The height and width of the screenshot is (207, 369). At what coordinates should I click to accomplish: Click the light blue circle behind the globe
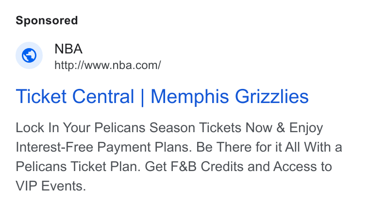tap(29, 55)
